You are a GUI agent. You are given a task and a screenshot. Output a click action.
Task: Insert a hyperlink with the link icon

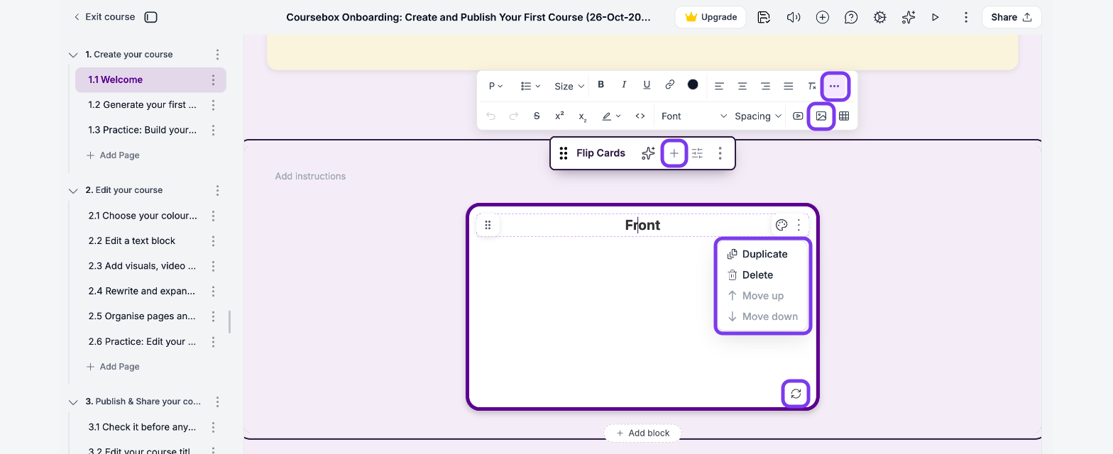click(x=669, y=84)
